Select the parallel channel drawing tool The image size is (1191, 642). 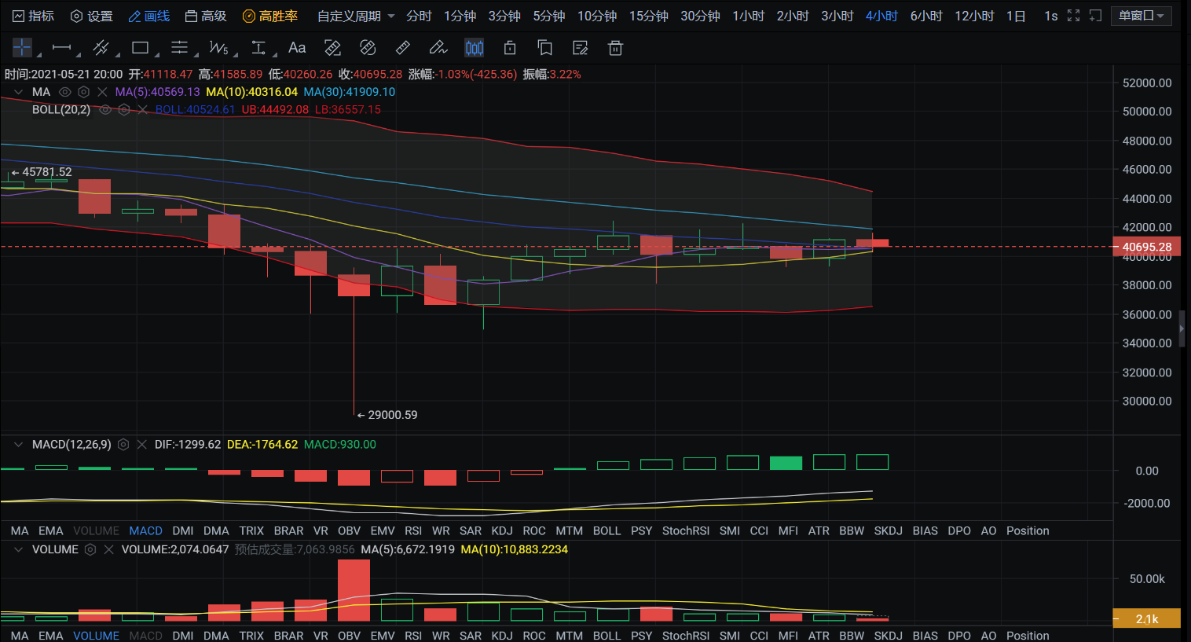click(101, 48)
